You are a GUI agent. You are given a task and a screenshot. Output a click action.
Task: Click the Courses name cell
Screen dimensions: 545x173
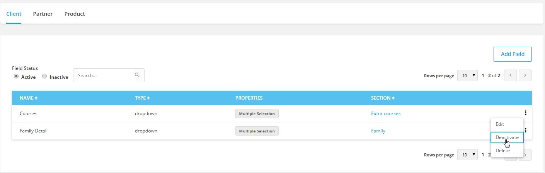(28, 114)
